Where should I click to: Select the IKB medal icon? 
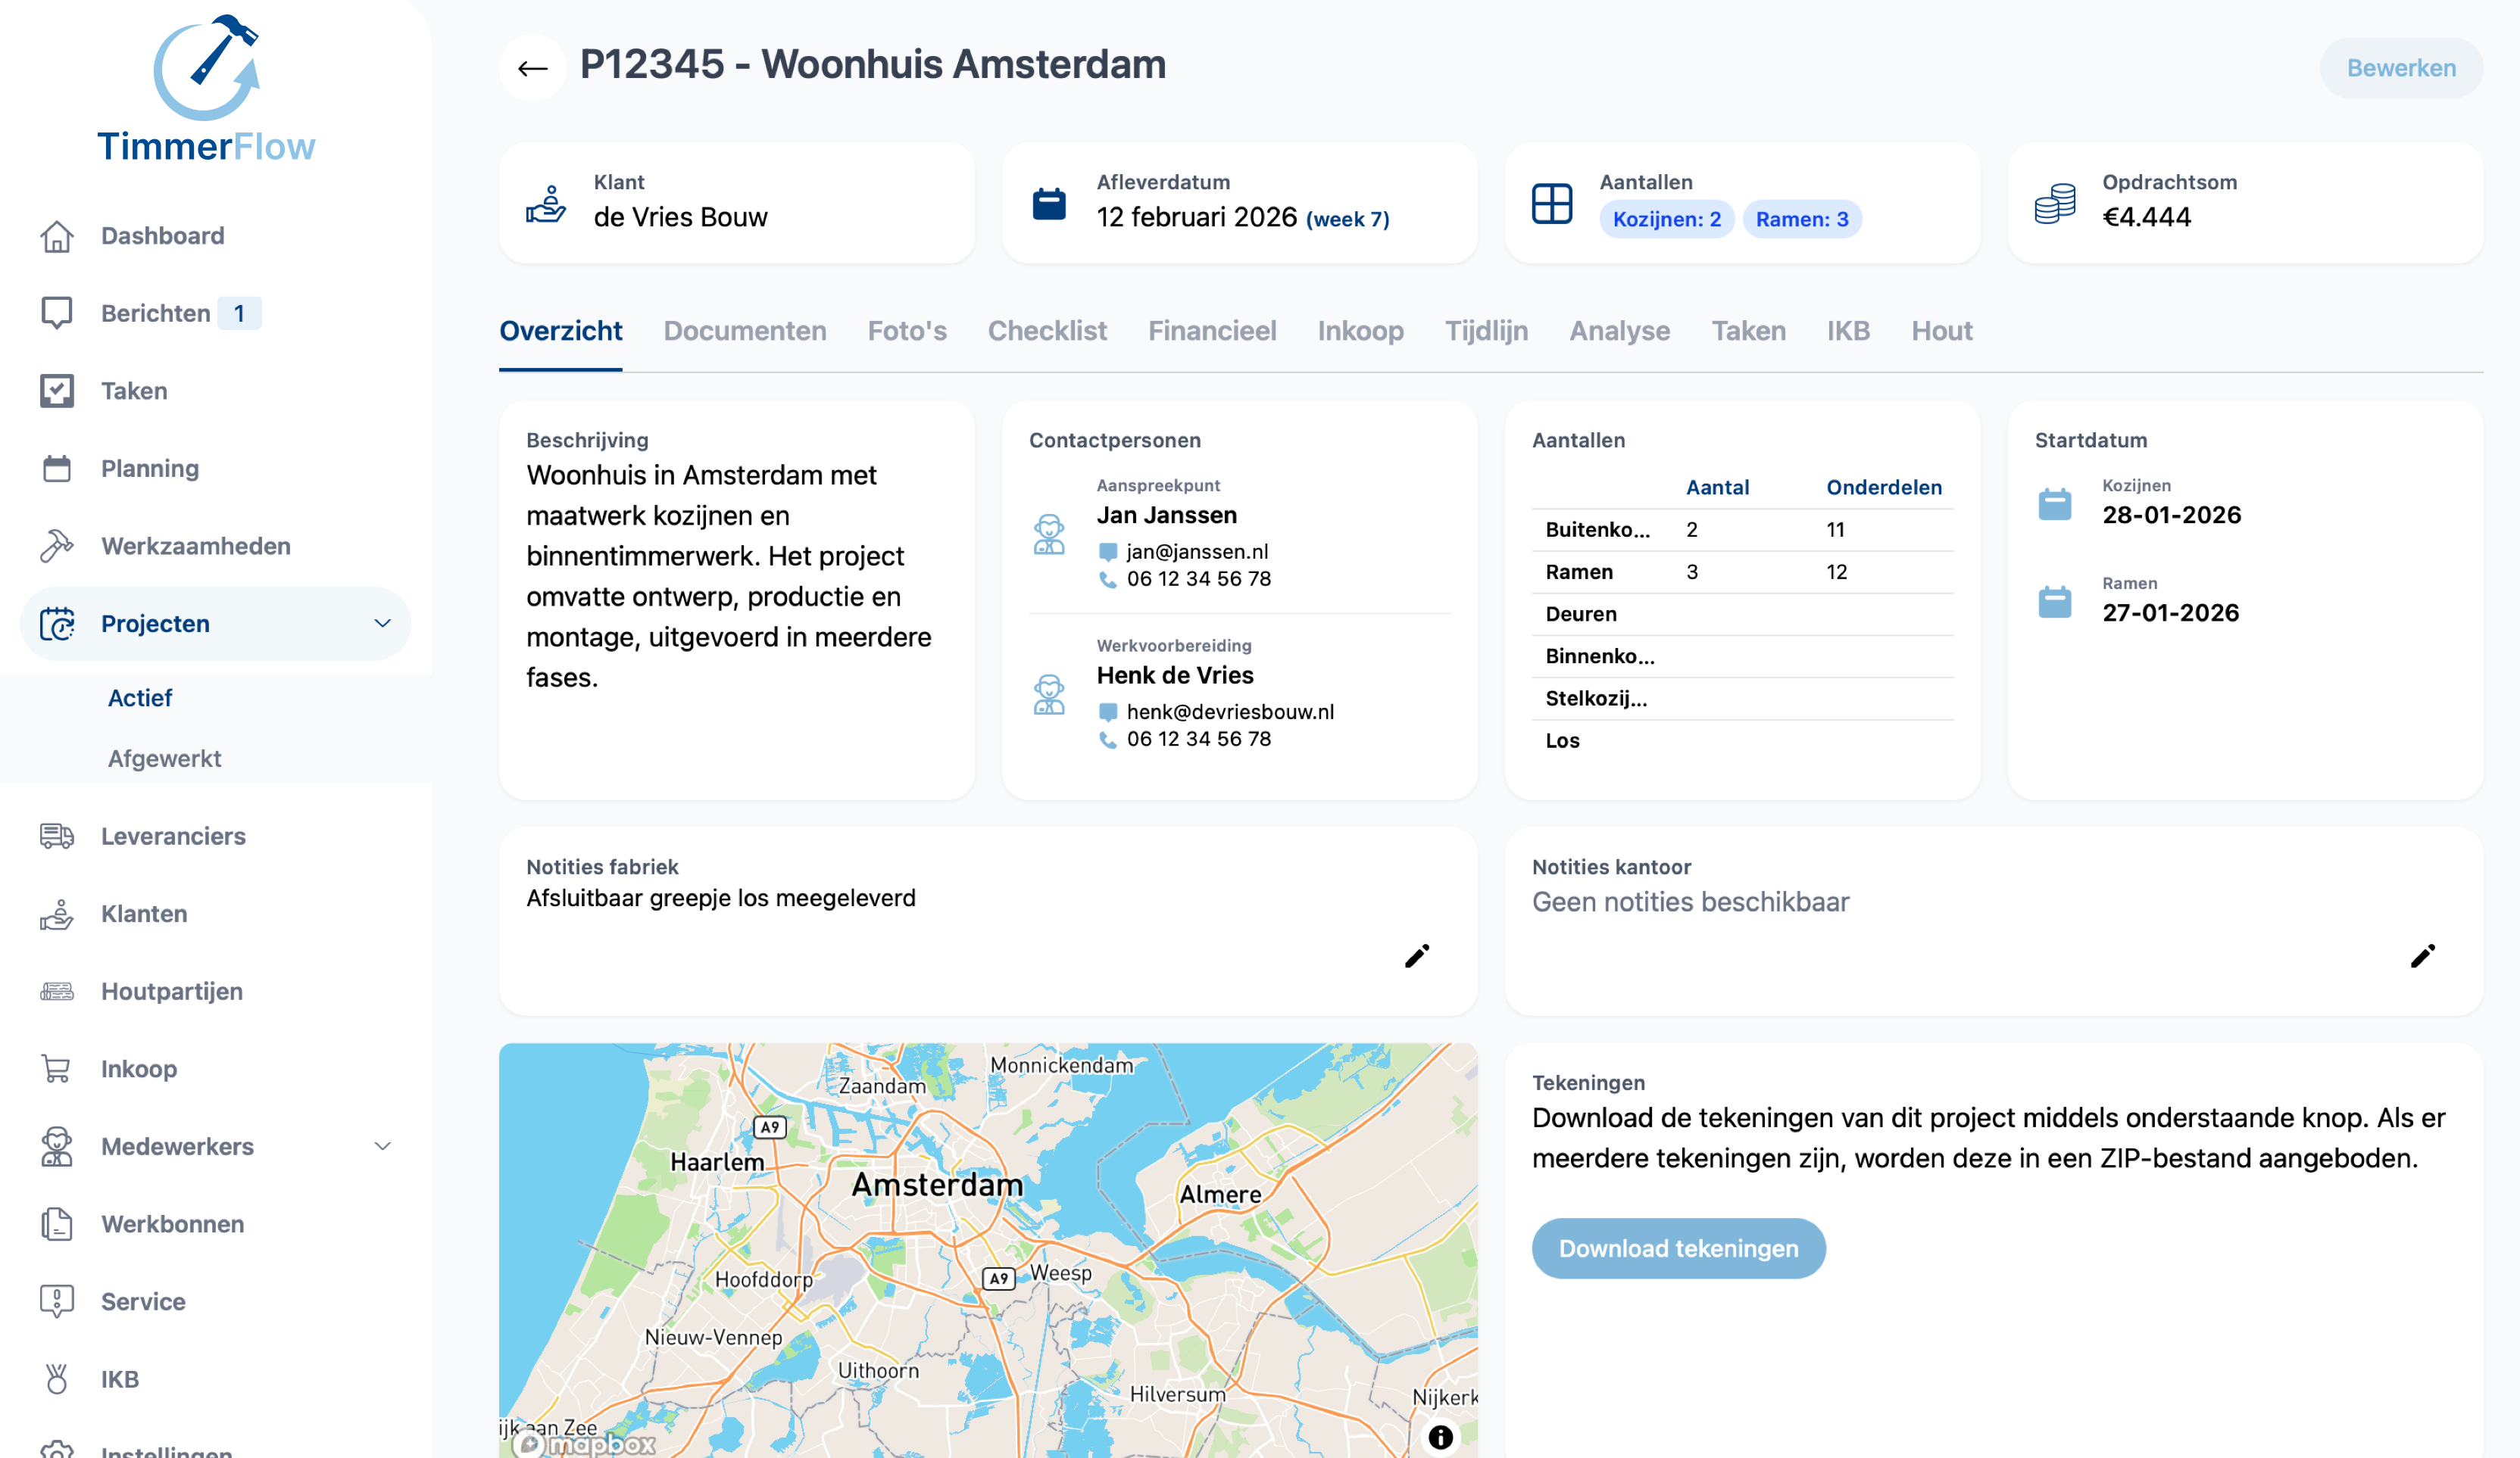[x=57, y=1379]
